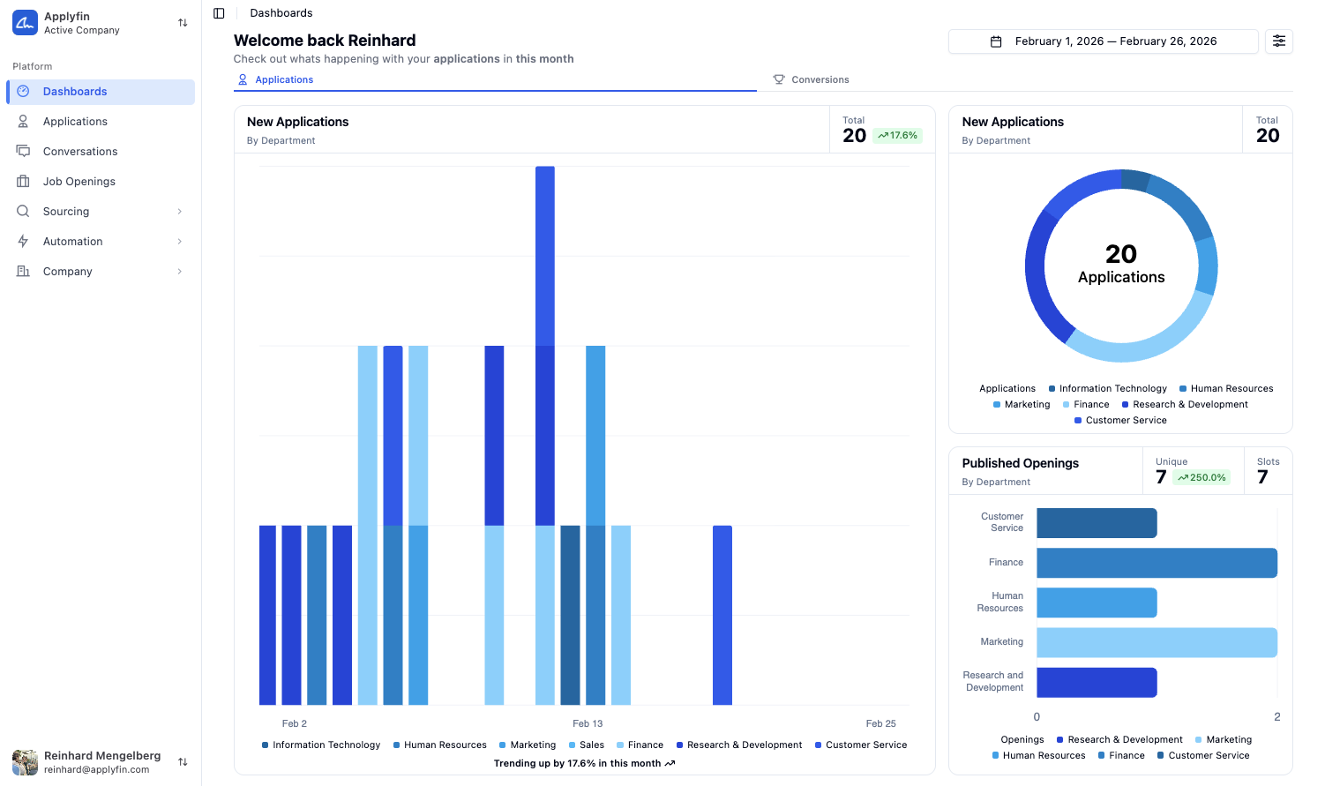Screen dimensions: 1325x786
Task: Open Applications in the sidebar
Action: point(75,122)
